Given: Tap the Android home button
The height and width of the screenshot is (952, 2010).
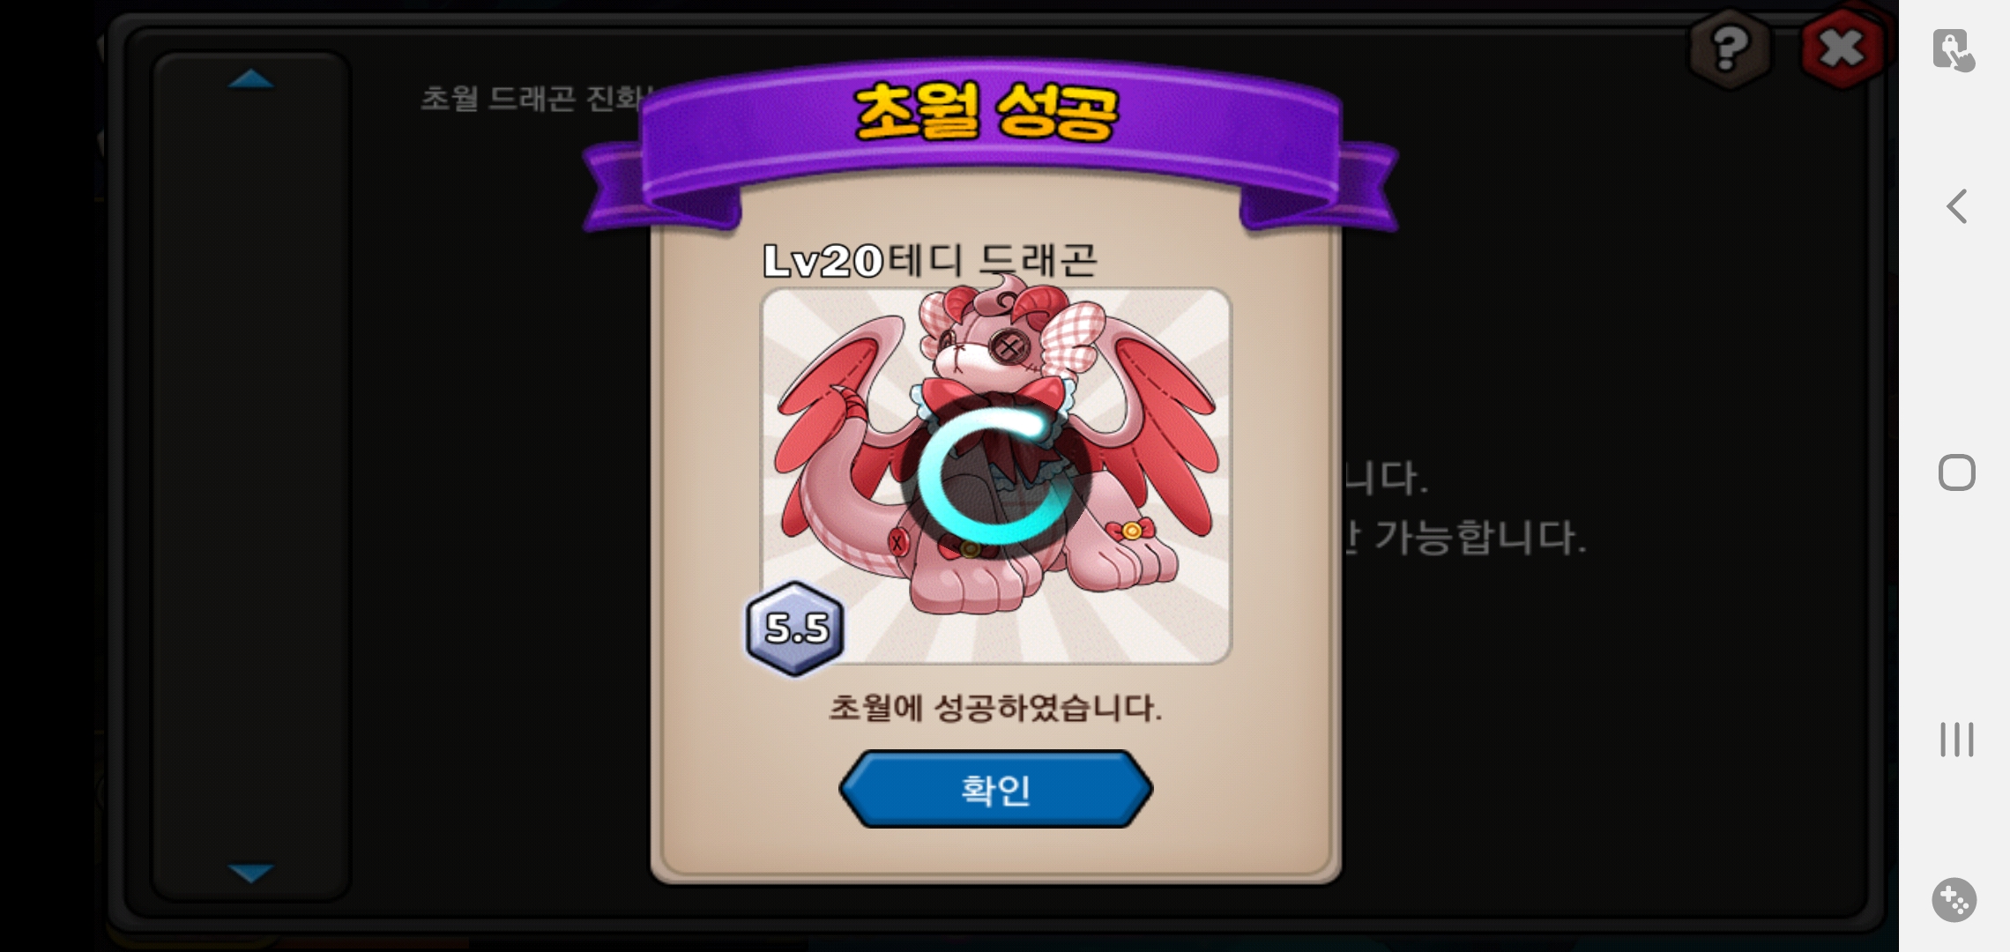Looking at the screenshot, I should (x=1956, y=472).
